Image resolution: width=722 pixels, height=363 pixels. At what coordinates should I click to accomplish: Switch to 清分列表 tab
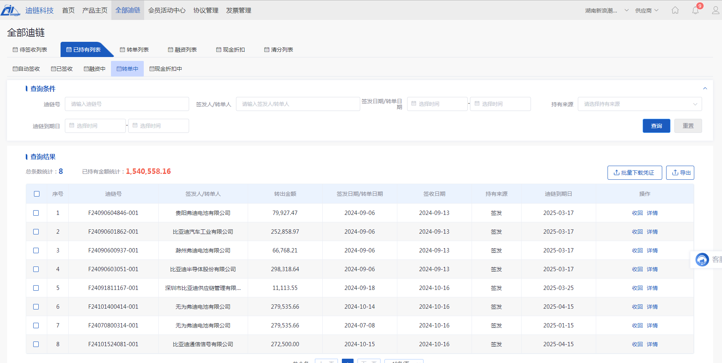tap(279, 50)
